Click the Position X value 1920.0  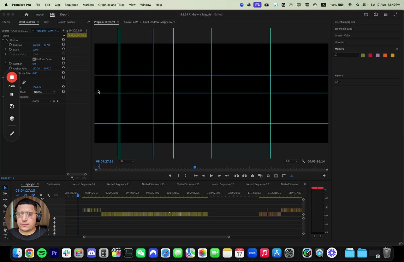click(36, 45)
